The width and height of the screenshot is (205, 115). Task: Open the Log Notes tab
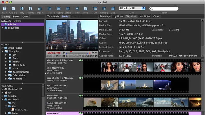[118, 16]
